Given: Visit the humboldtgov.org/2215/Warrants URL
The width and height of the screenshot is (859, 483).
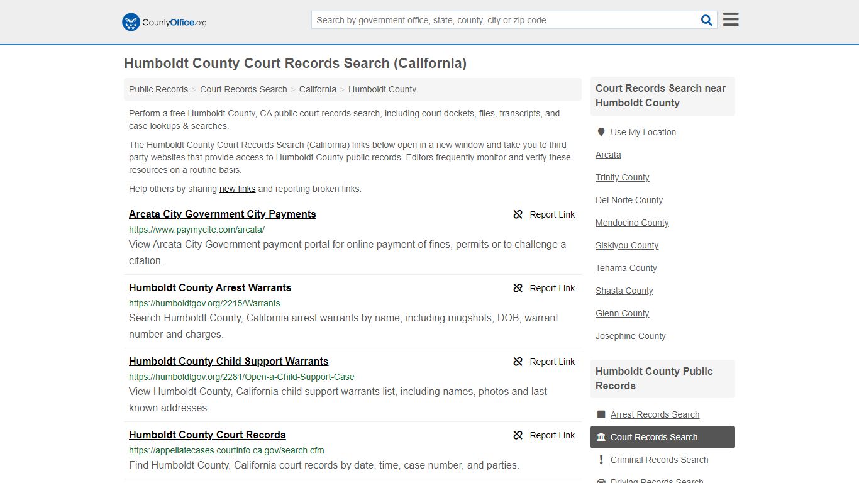Looking at the screenshot, I should (204, 303).
